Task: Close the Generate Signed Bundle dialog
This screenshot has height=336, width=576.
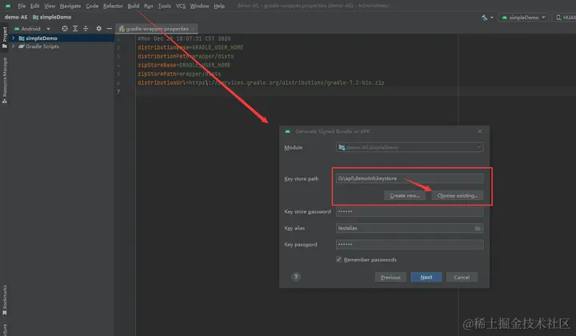Action: pyautogui.click(x=480, y=131)
